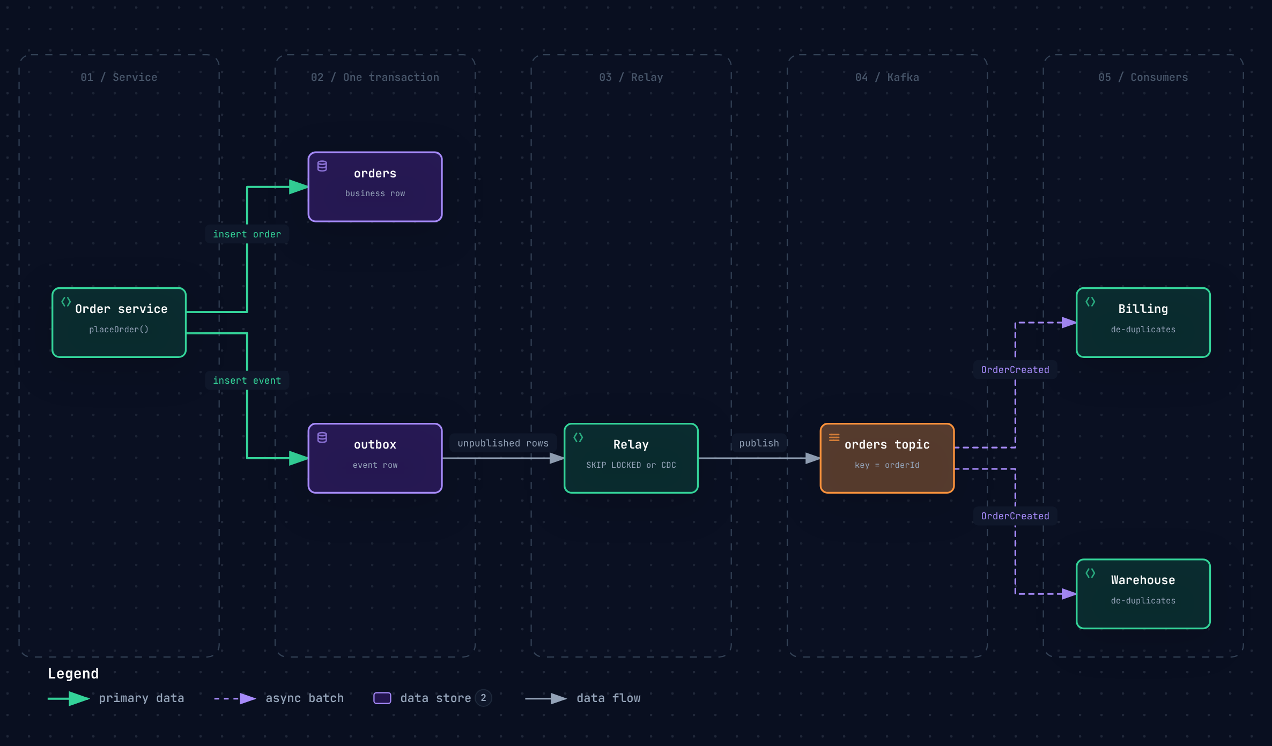
Task: Click the dashed purple async batch arrow in legend
Action: tap(235, 698)
